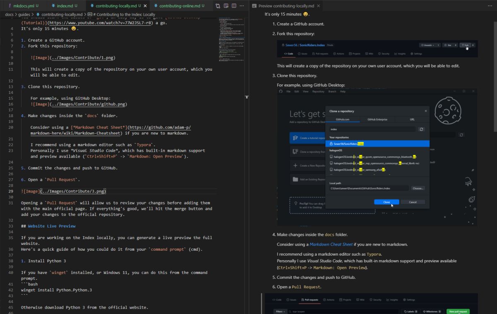This screenshot has height=314, width=497.
Task: Click 'For example, using GitHub Desktop:' in preview
Action: pos(311,85)
